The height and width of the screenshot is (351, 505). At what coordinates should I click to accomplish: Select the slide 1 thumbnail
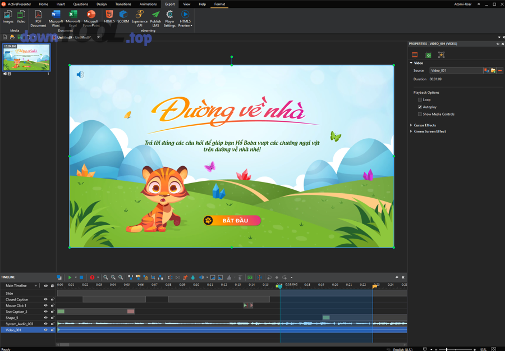26,58
